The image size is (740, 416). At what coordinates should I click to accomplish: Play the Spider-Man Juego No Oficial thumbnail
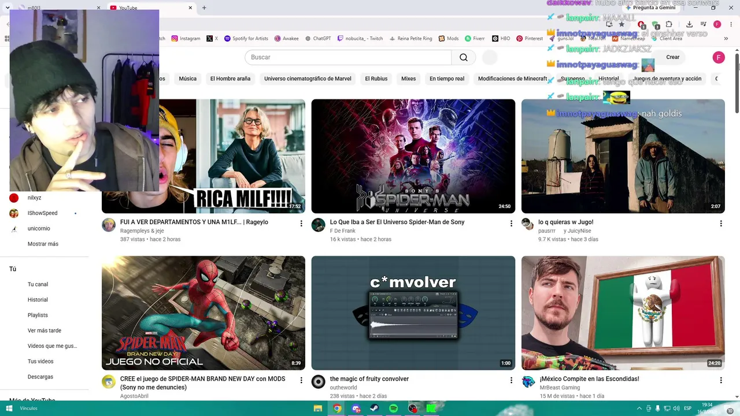click(x=203, y=313)
